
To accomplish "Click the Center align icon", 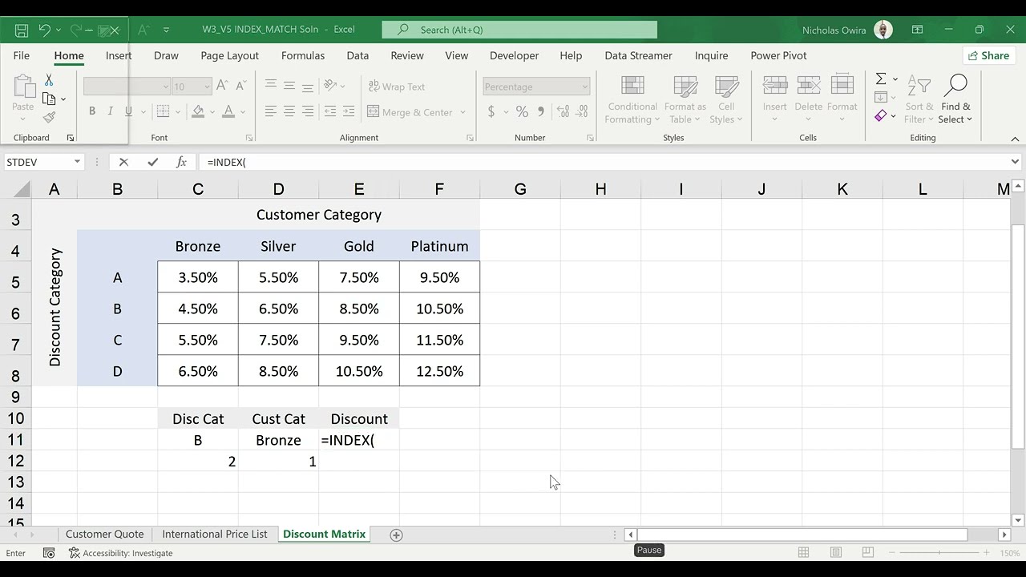I will 289,112.
